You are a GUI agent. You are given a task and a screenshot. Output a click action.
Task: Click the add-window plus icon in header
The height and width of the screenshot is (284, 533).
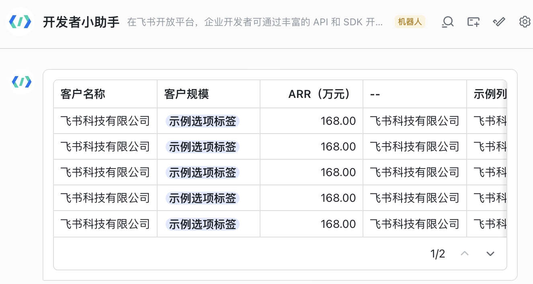[473, 22]
